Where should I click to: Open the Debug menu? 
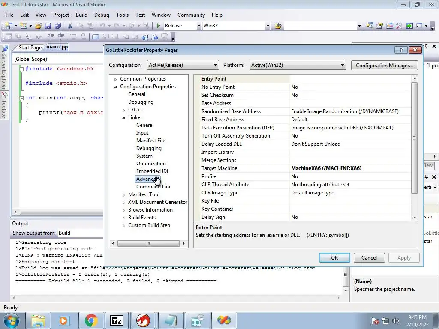101,15
